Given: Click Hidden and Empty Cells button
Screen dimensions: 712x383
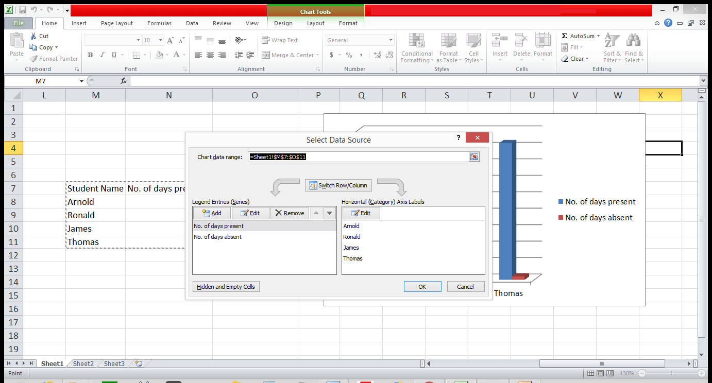Looking at the screenshot, I should pyautogui.click(x=226, y=287).
